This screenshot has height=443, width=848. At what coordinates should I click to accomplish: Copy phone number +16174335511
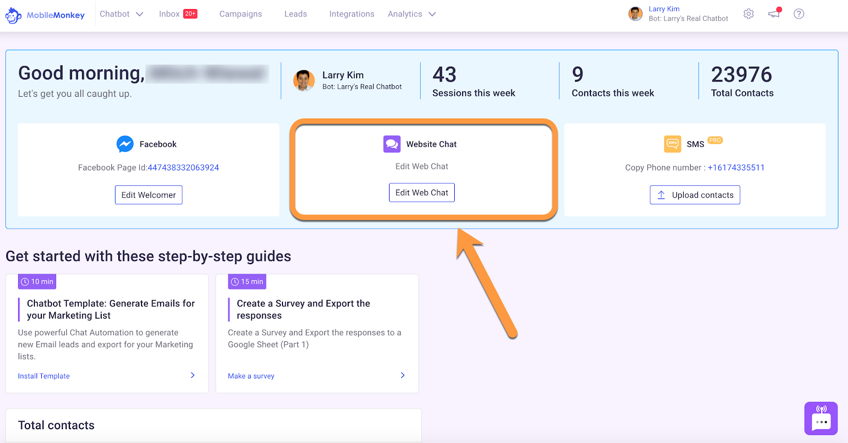(736, 167)
